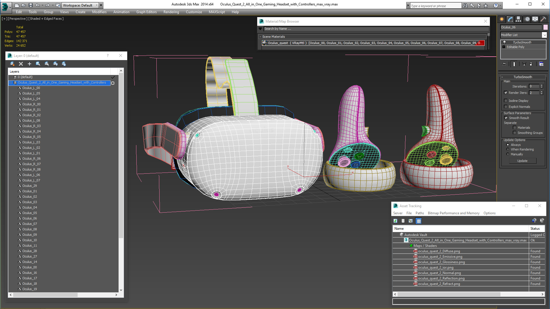
Task: Open Bitmap Performance and Memory menu
Action: tap(453, 213)
